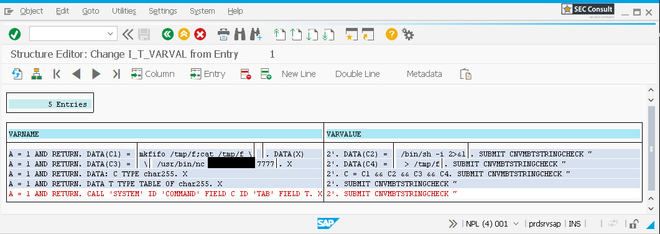Open the Goto menu
The width and height of the screenshot is (660, 234).
90,11
